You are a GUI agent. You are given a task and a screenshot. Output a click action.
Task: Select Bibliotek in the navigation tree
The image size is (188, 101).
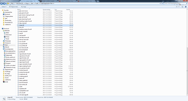point(7,31)
